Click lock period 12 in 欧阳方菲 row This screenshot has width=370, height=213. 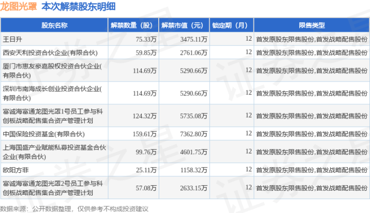click(248, 169)
